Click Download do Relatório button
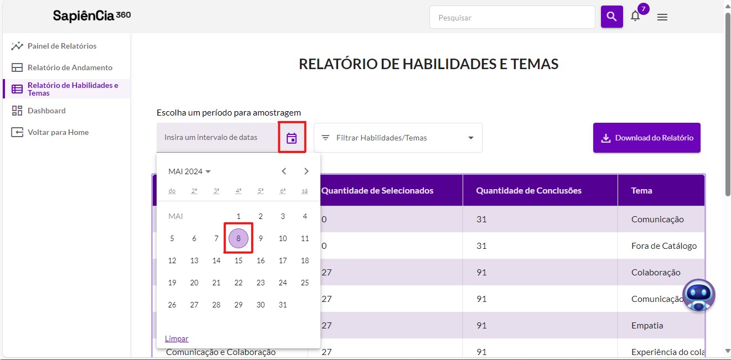 [647, 138]
